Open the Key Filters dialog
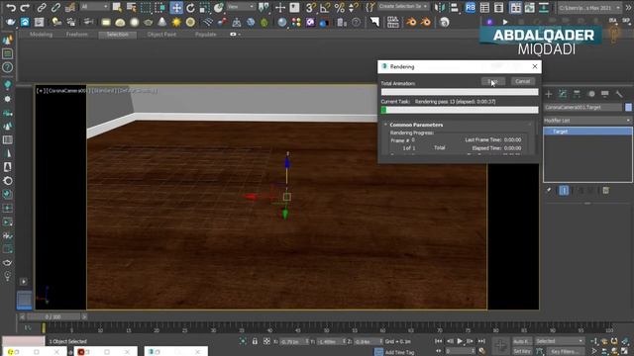Screen dimensions: 634x356 pyautogui.click(x=565, y=352)
